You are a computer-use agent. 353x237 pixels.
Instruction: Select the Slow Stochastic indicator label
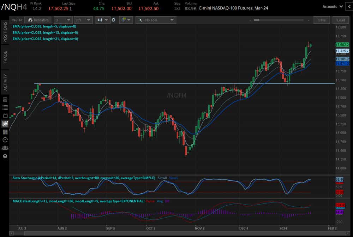tap(84, 178)
